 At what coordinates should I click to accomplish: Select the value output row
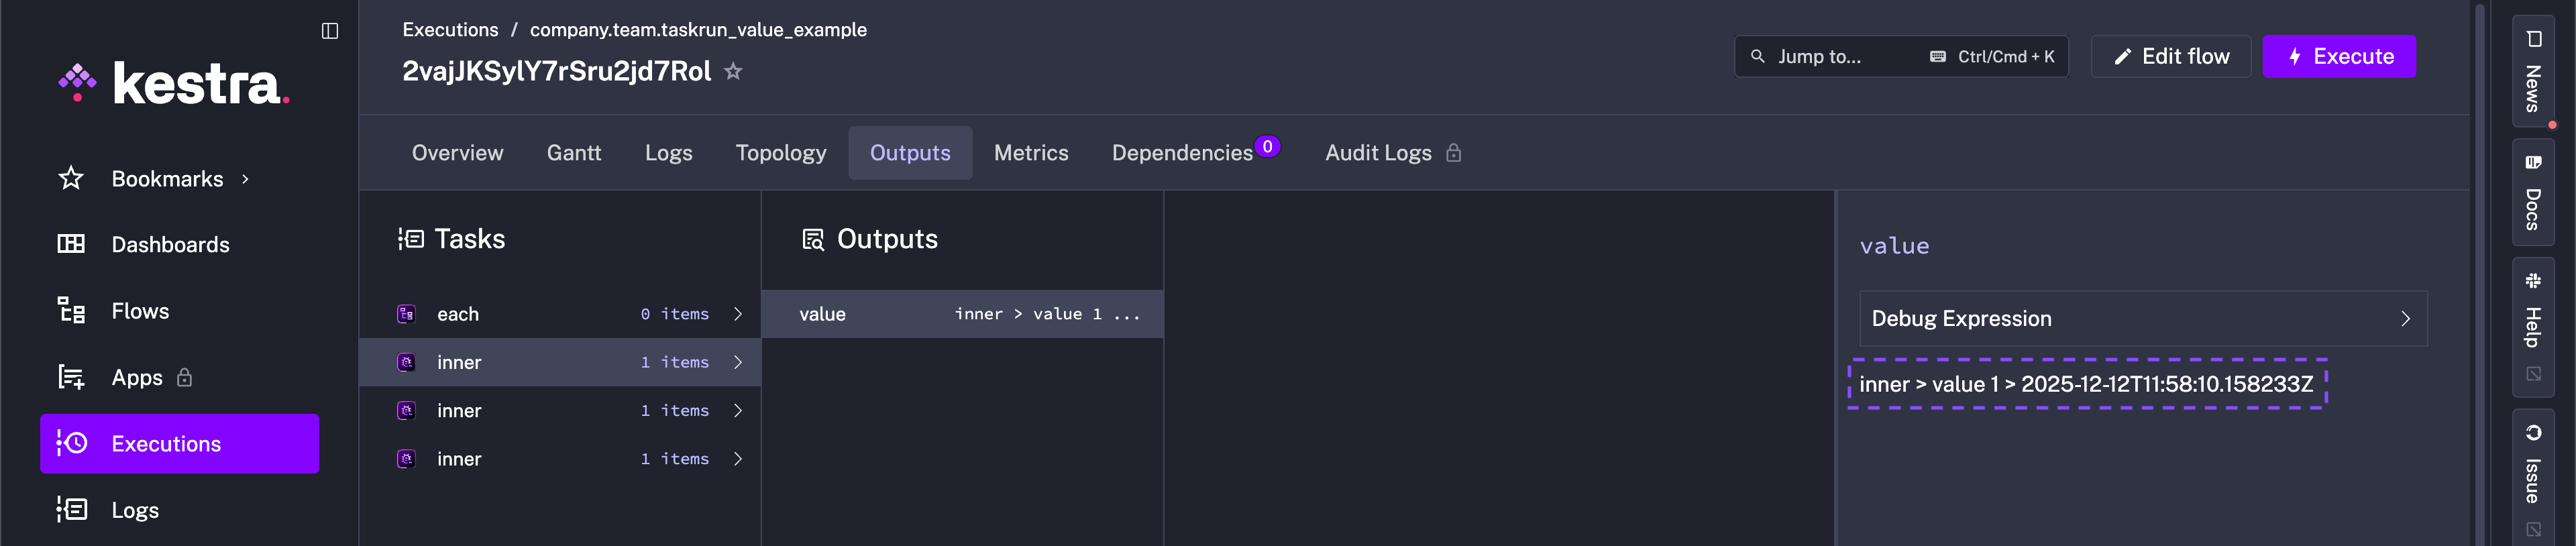[x=962, y=314]
